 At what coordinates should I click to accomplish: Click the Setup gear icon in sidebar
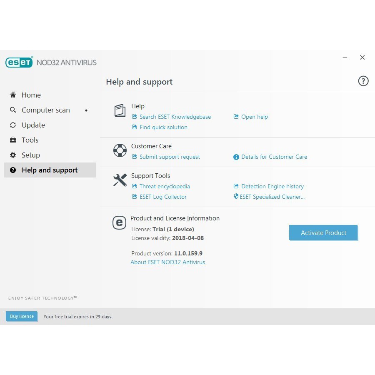click(13, 155)
